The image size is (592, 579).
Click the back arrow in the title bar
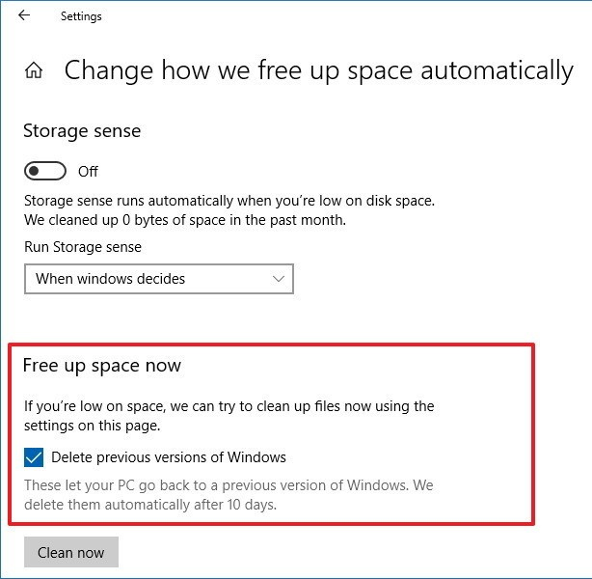24,16
